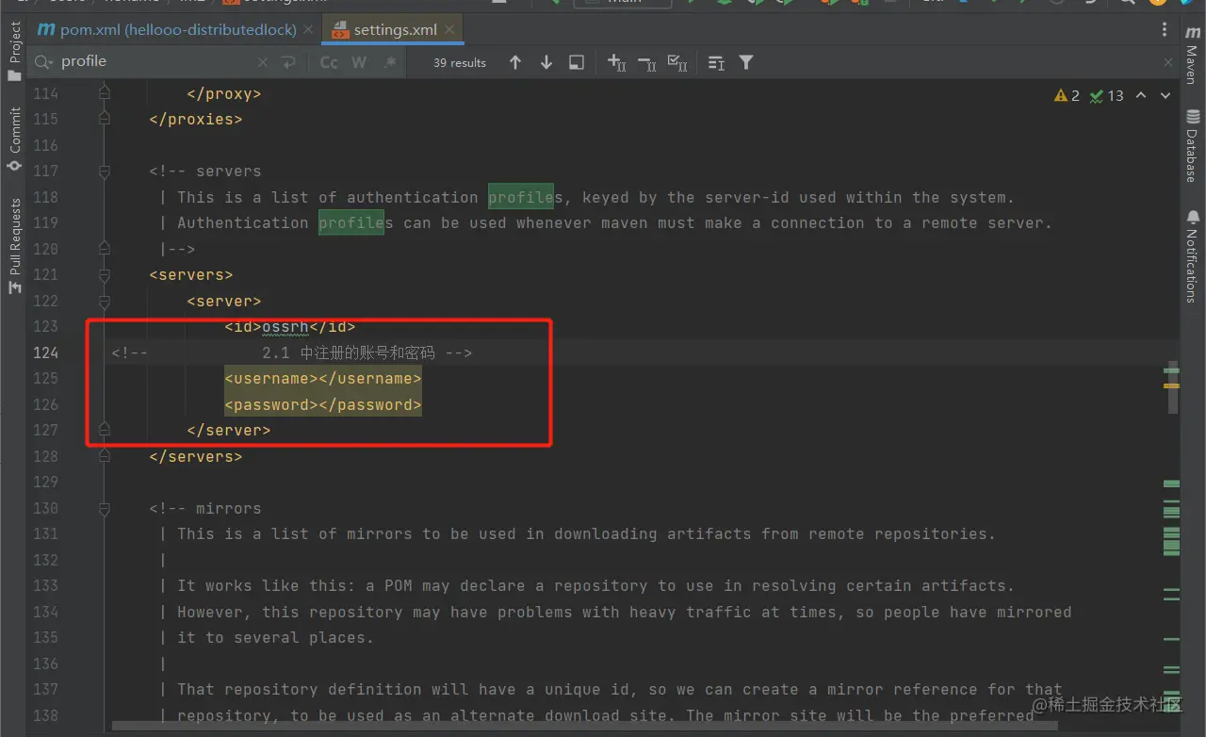
Task: Open the search filter options
Action: pyautogui.click(x=746, y=62)
